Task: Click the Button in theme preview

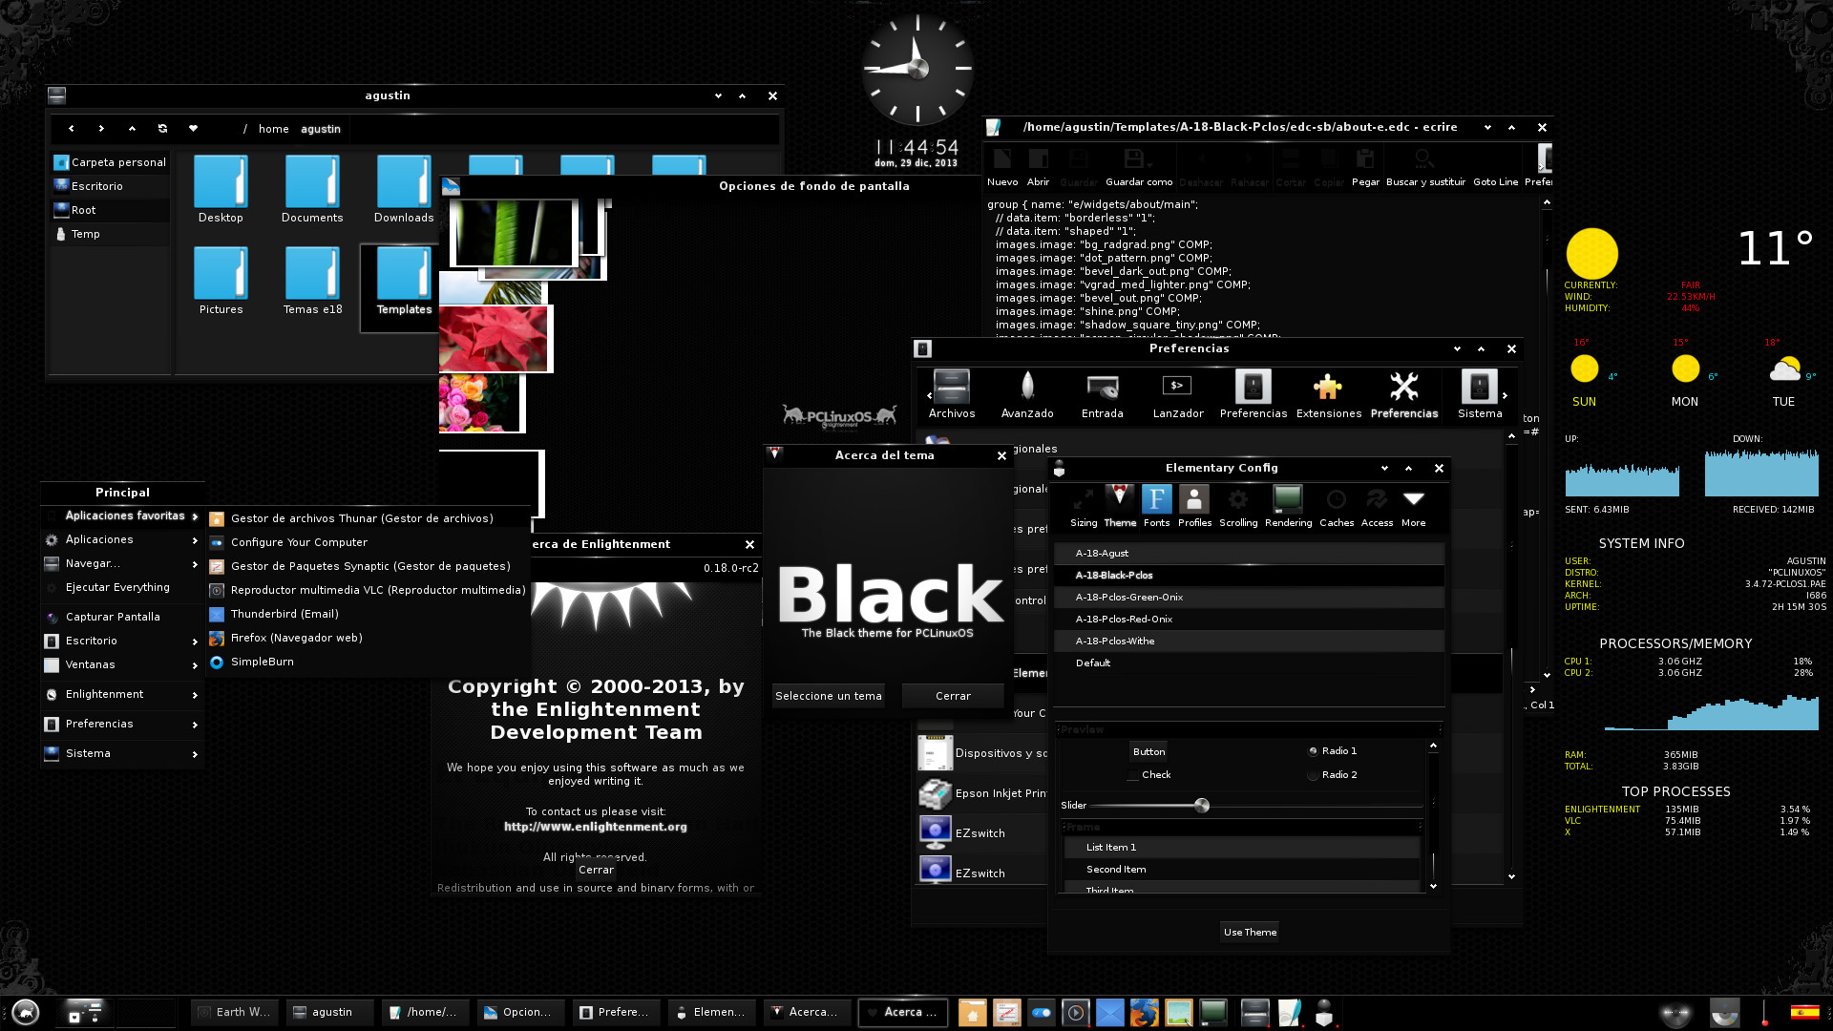Action: 1148,752
